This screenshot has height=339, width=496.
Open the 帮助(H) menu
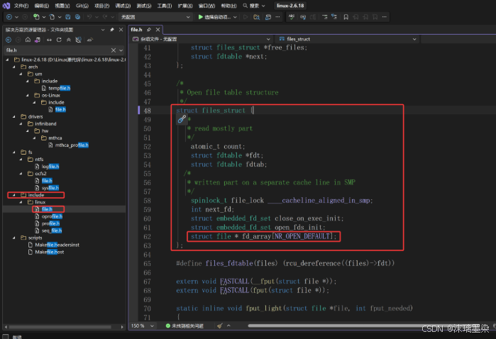tap(228, 6)
